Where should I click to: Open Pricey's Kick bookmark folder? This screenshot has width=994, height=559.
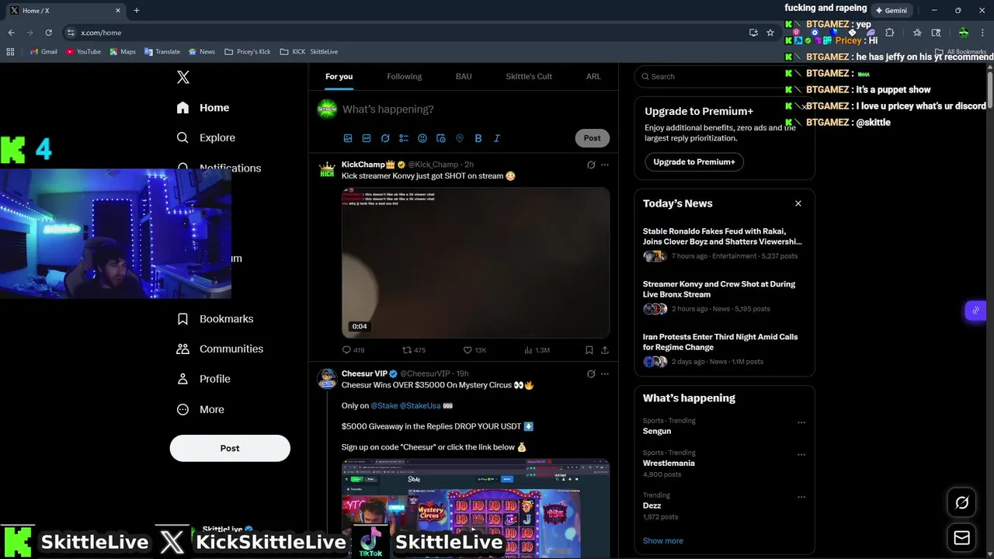pos(248,51)
